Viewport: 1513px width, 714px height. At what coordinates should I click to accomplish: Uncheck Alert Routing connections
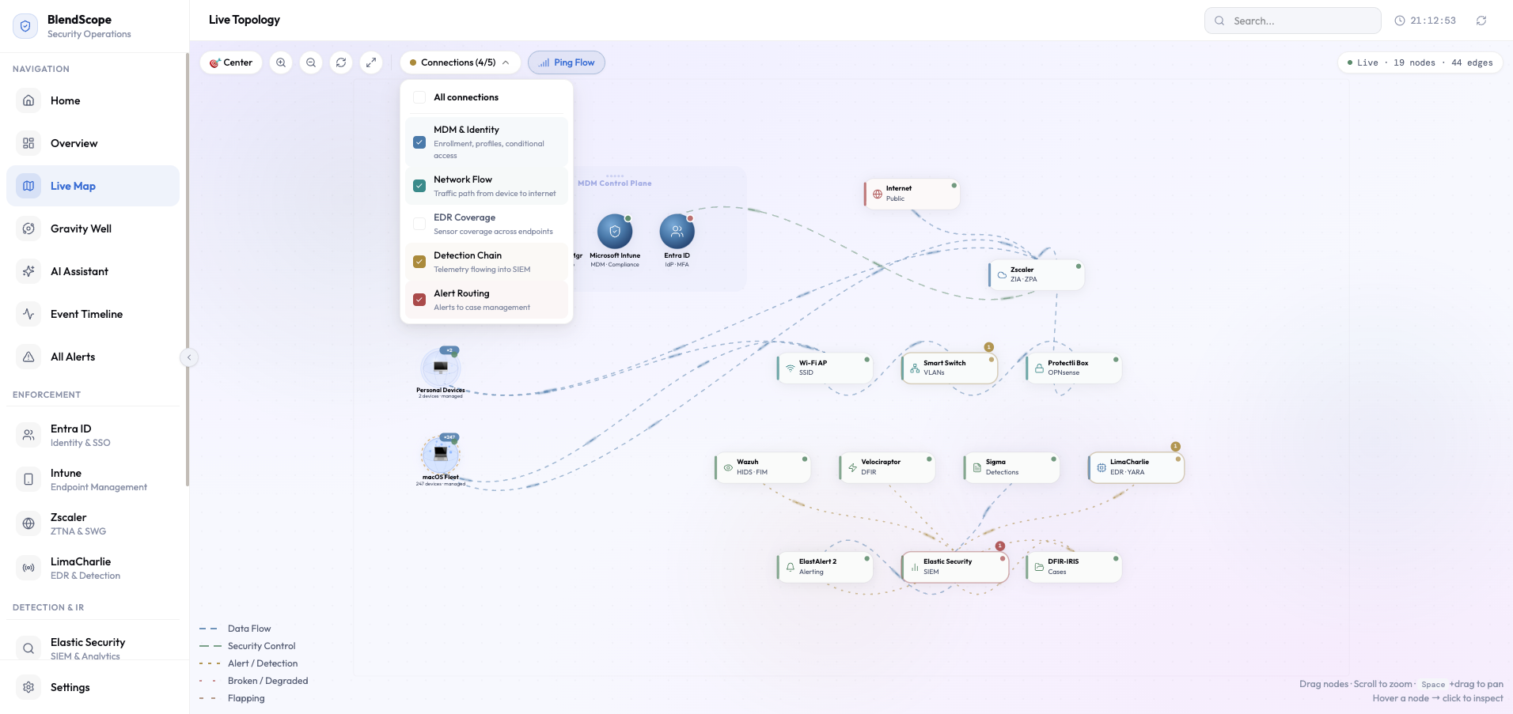[x=419, y=300]
